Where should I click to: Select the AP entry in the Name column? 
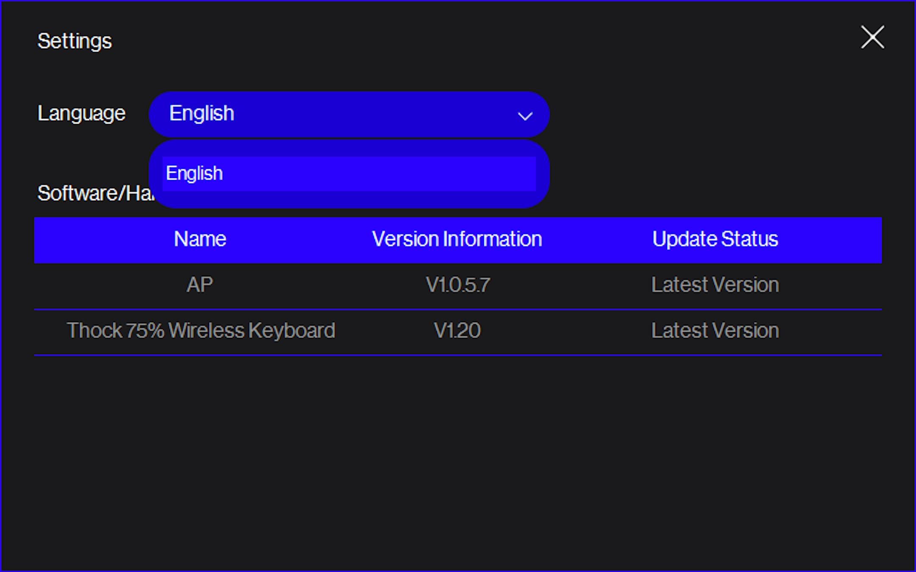tap(200, 285)
